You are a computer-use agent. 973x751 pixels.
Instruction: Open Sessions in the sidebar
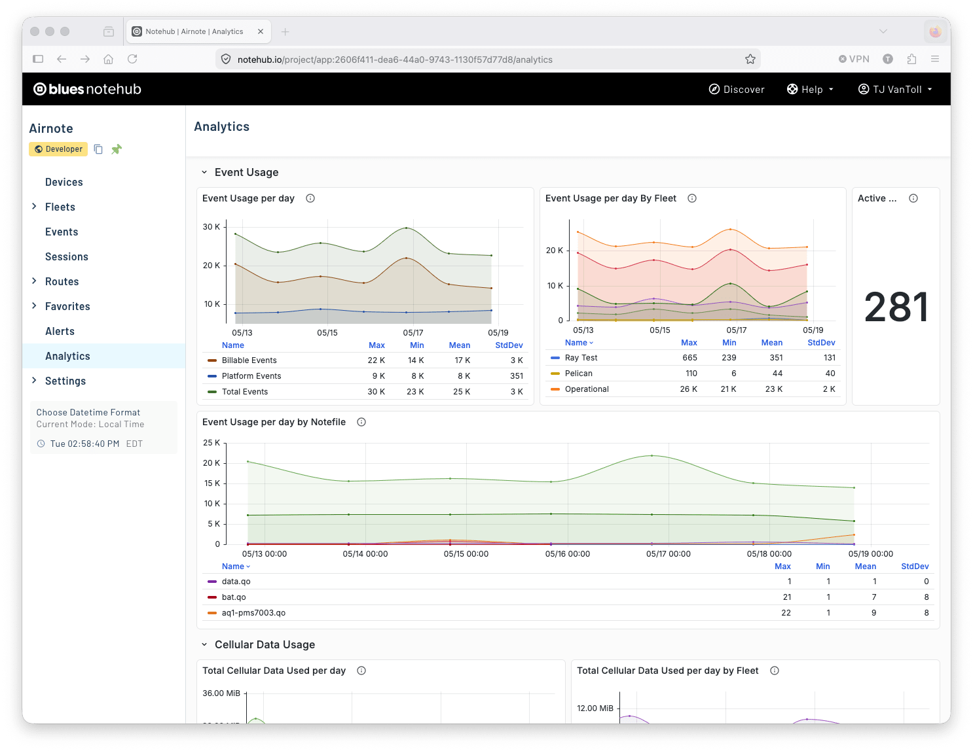click(x=67, y=256)
